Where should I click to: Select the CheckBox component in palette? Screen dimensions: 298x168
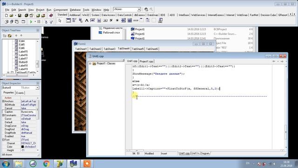(111, 21)
